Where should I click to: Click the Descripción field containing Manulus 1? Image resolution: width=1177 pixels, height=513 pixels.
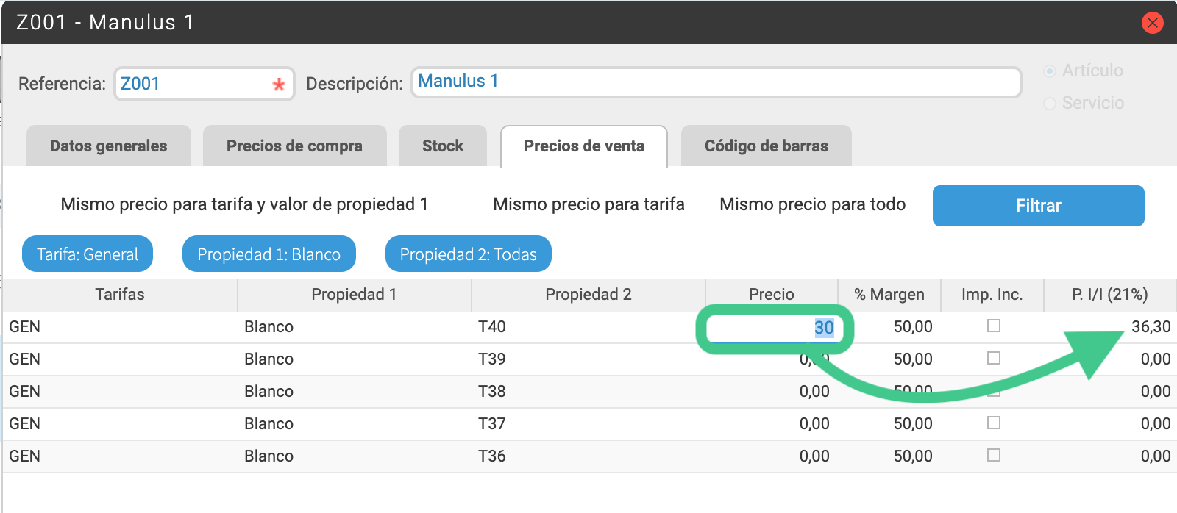pos(716,82)
